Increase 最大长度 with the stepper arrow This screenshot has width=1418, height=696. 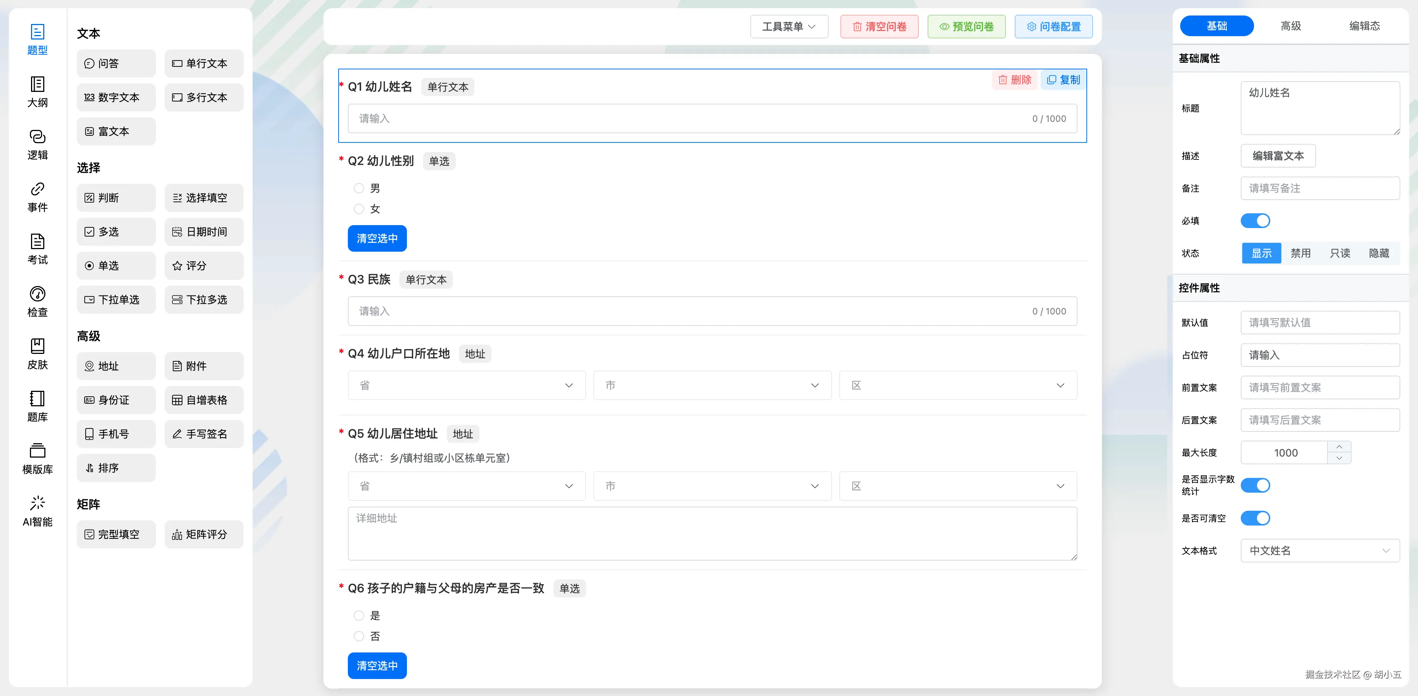[1340, 447]
